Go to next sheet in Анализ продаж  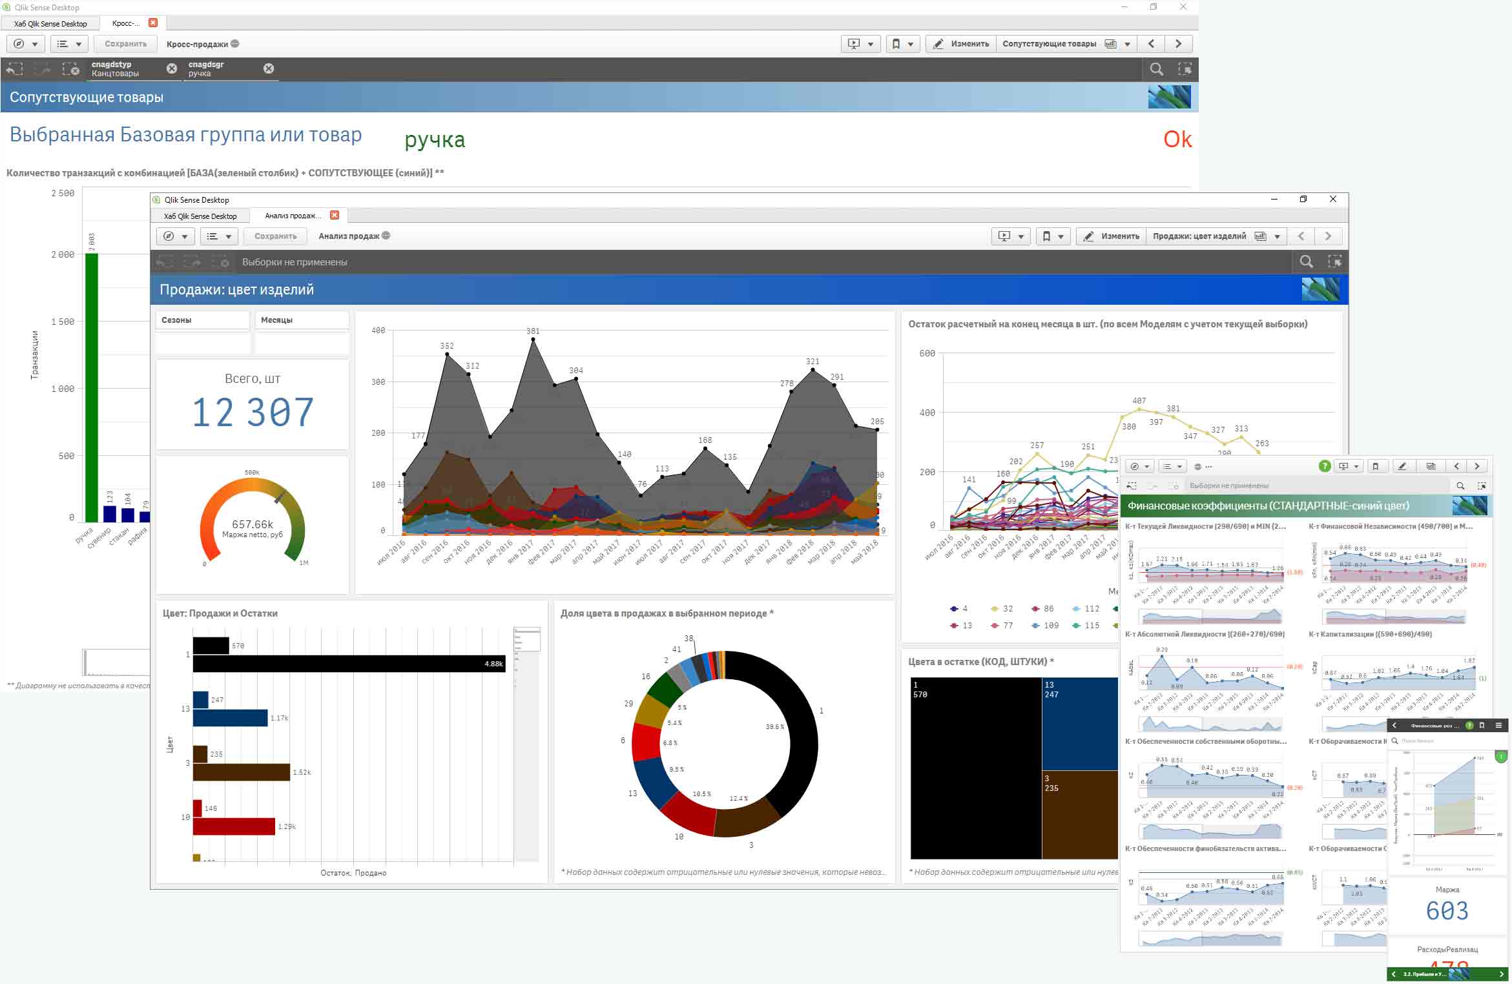coord(1328,236)
